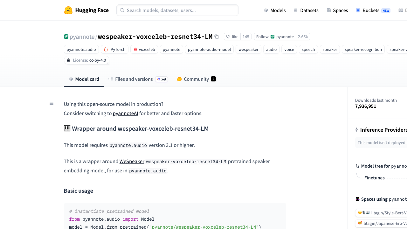Screen dimensions: 407x229
Task: Select the voxceleb dataset tag
Action: (x=144, y=49)
